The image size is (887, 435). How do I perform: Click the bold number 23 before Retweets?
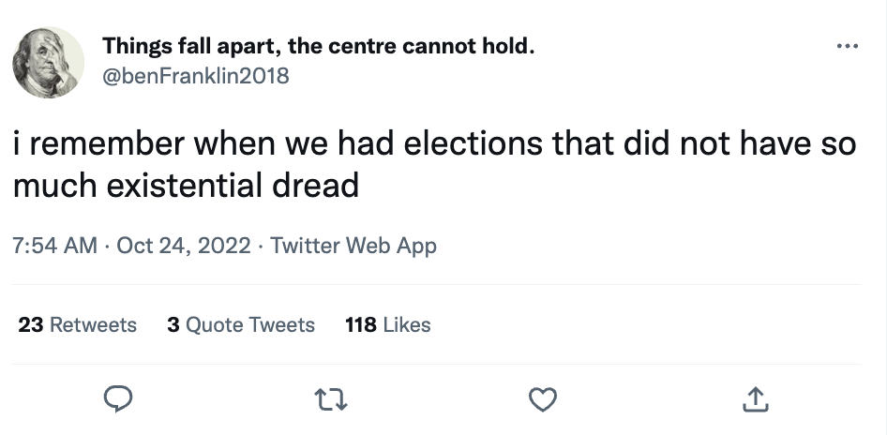31,324
